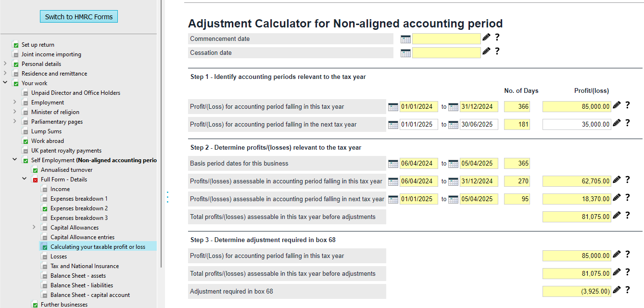Screen dimensions: 644x308
Task: Open calendar picker for Cessation date
Action: (x=405, y=53)
